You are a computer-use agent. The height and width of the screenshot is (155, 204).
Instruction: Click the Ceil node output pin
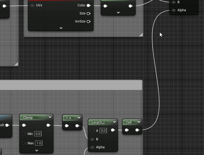[x=137, y=130]
